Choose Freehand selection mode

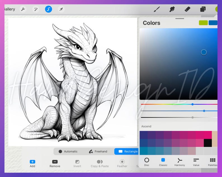pos(98,151)
